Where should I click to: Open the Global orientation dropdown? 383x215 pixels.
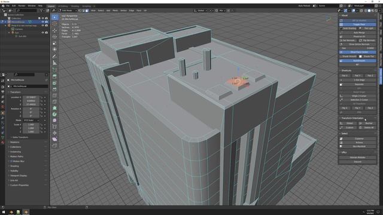pos(200,11)
